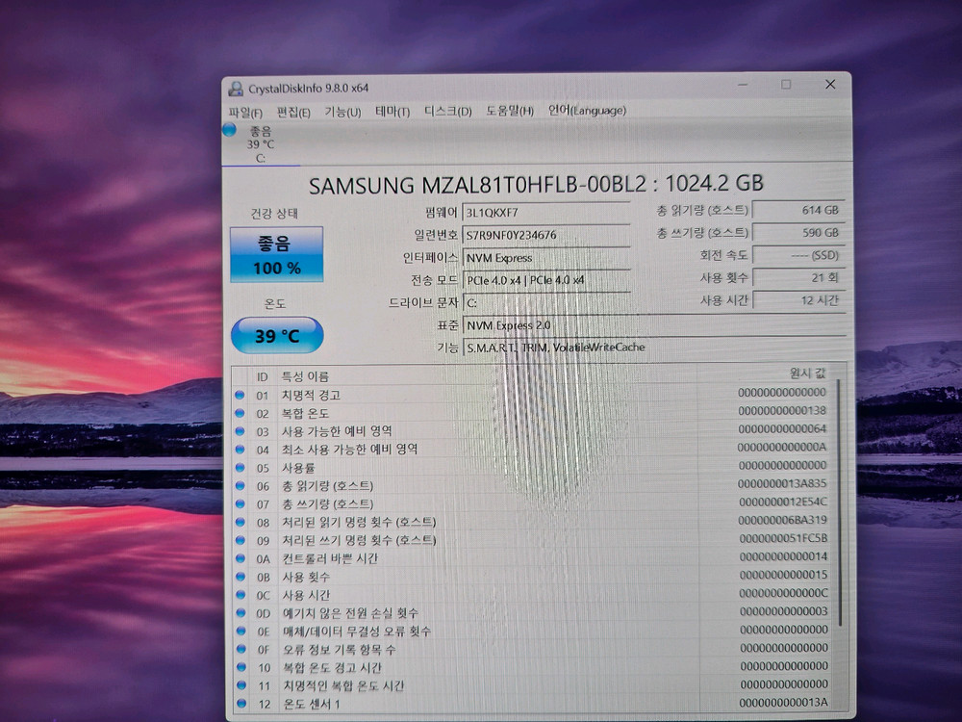Click the 39°C temperature button
962x722 pixels.
pyautogui.click(x=277, y=335)
